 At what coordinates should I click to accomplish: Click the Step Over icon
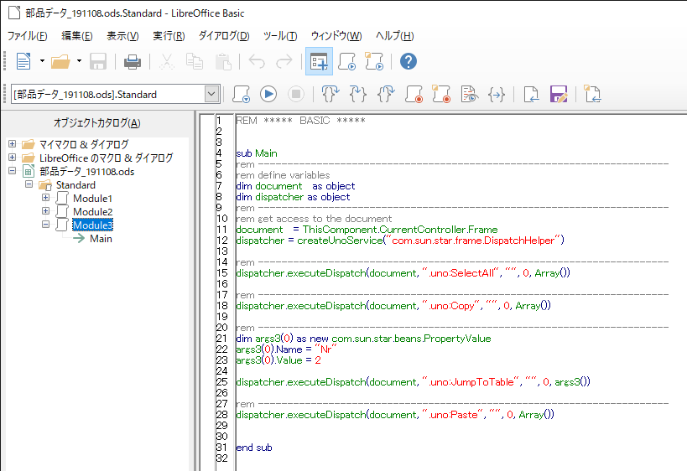[x=330, y=94]
